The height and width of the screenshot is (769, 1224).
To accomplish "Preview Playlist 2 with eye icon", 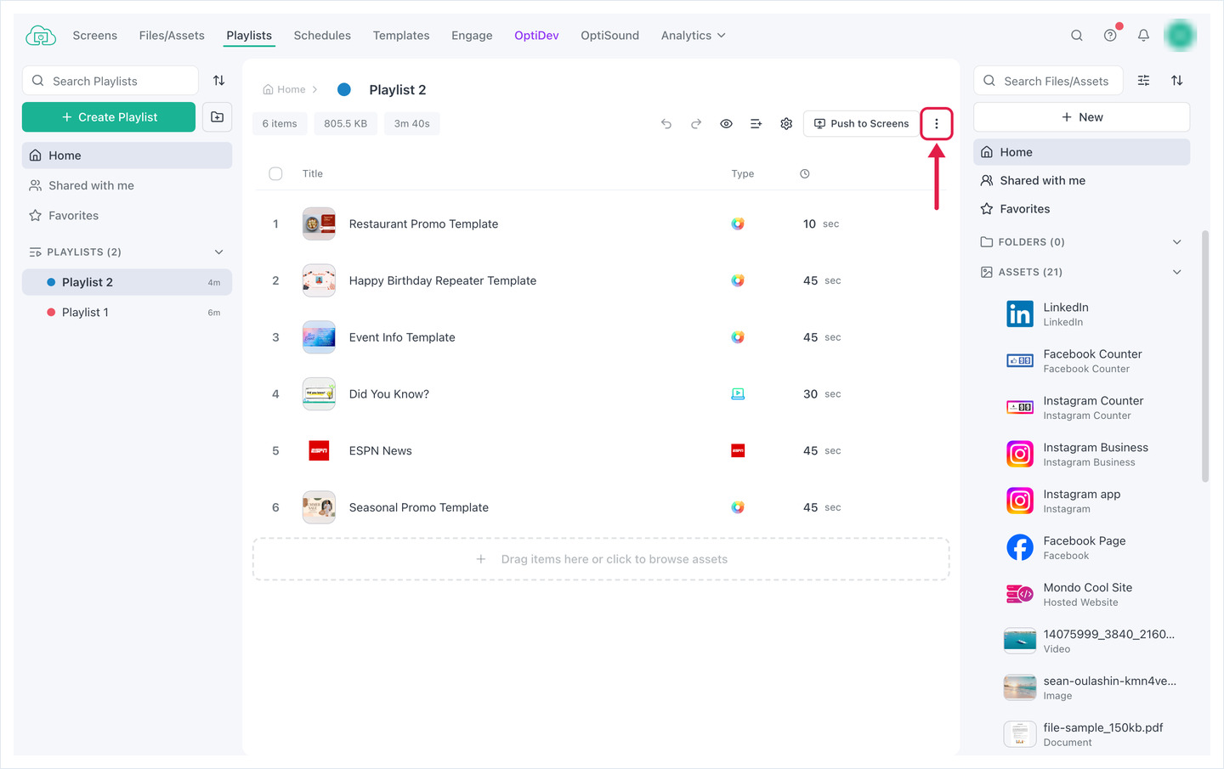I will point(726,124).
